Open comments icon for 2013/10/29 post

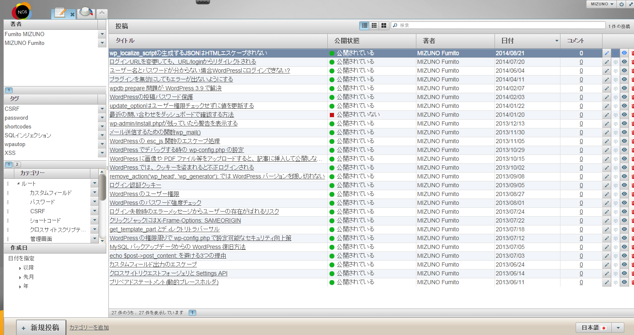(616, 150)
